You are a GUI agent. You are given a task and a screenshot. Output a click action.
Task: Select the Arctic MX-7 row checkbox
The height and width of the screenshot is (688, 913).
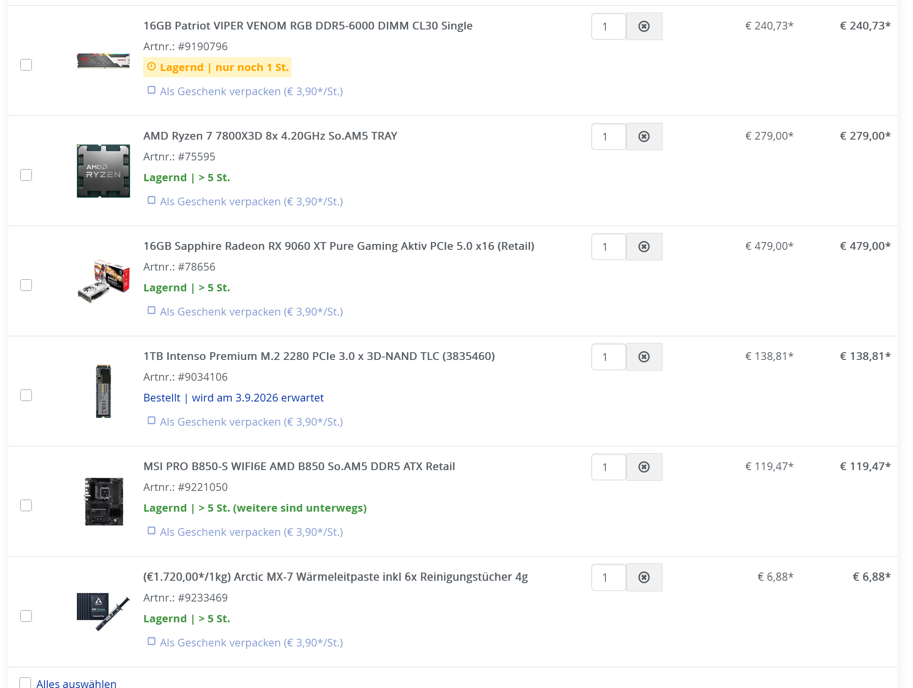26,616
